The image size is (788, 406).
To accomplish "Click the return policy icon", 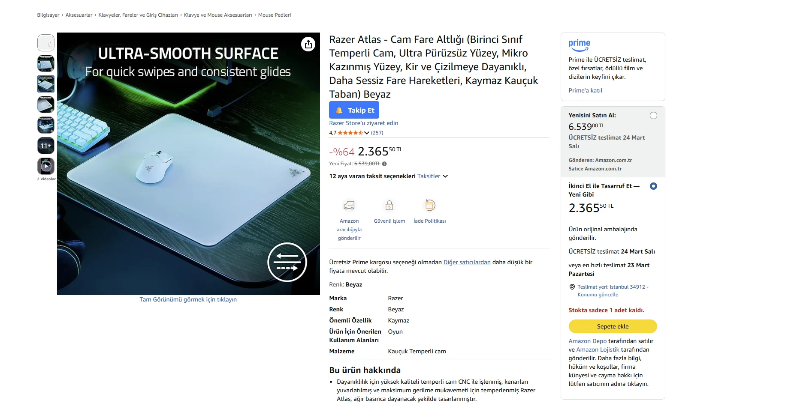I will [429, 206].
